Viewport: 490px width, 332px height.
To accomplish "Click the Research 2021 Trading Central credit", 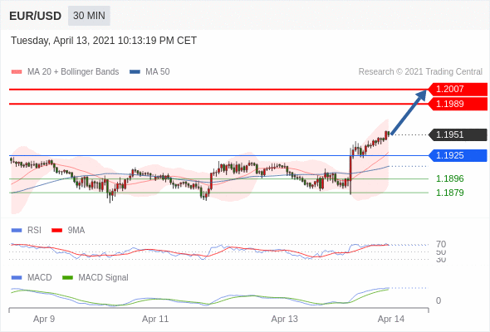I will [420, 72].
